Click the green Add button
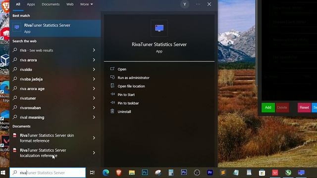Image resolution: width=317 pixels, height=178 pixels. point(268,107)
